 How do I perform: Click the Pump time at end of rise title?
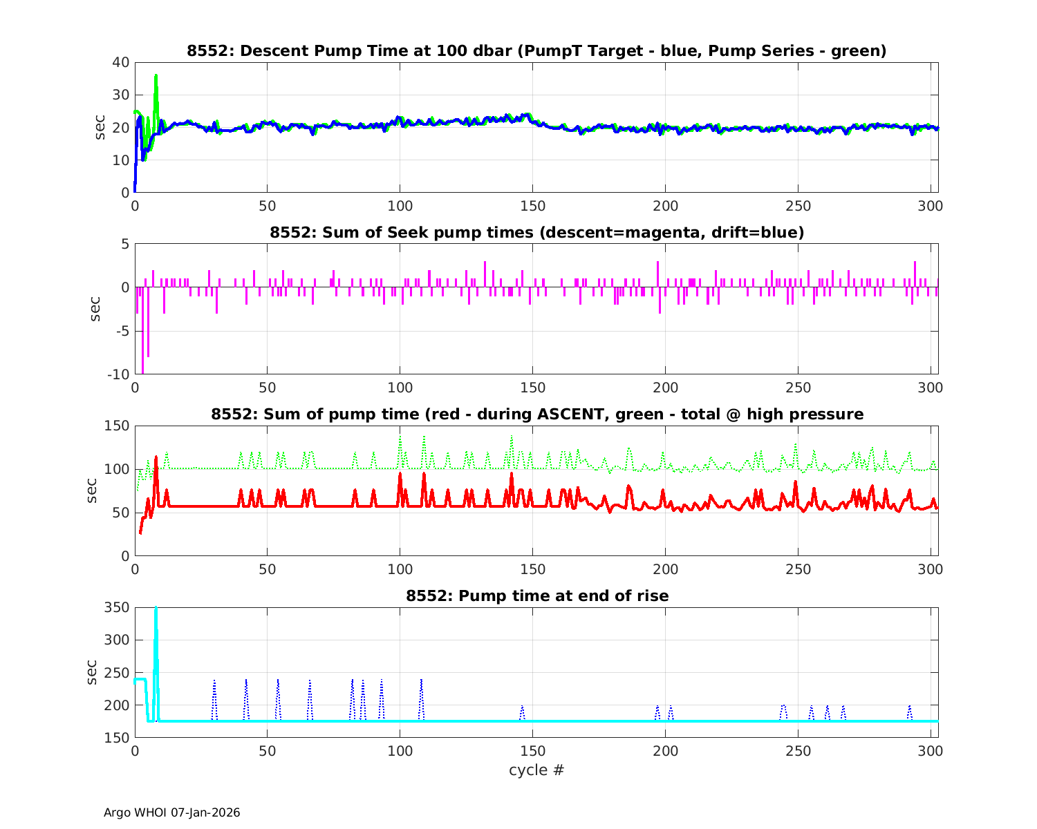click(536, 595)
